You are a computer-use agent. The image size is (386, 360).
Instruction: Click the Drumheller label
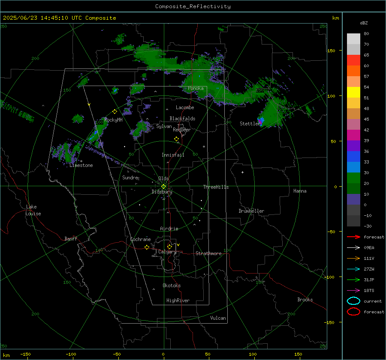[251, 211]
